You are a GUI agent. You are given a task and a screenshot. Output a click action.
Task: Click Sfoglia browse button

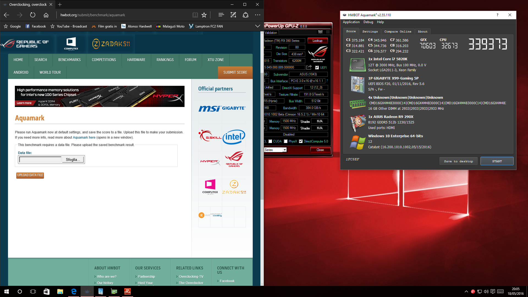[73, 159]
